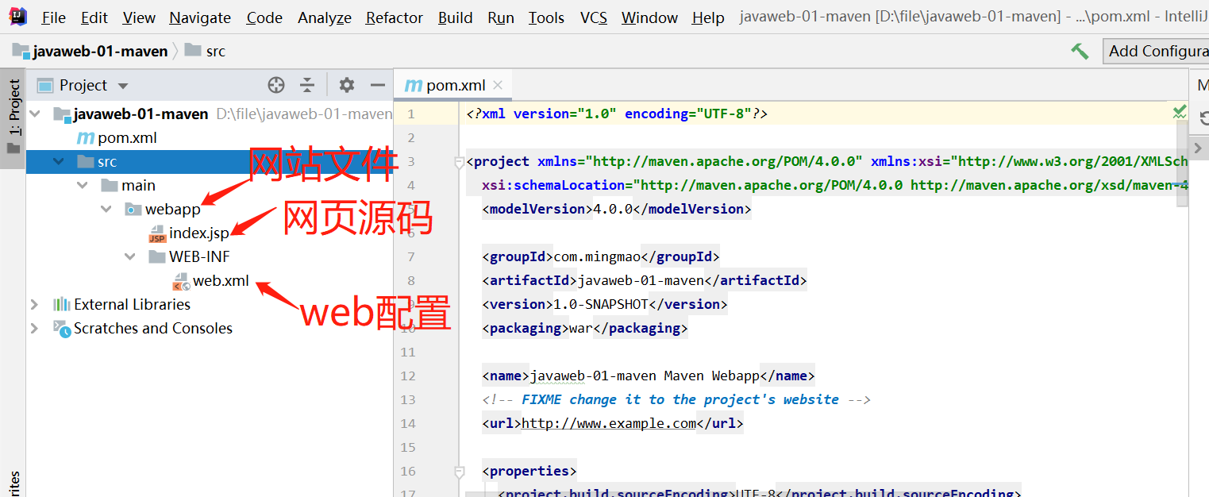Click the web.xml file type icon
1209x497 pixels.
tap(181, 281)
